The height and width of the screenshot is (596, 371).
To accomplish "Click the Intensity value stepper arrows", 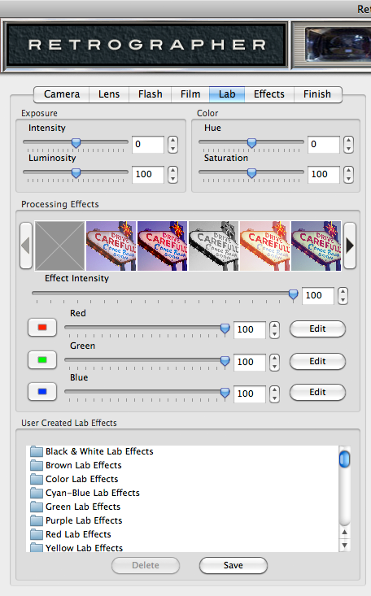I will (x=172, y=145).
